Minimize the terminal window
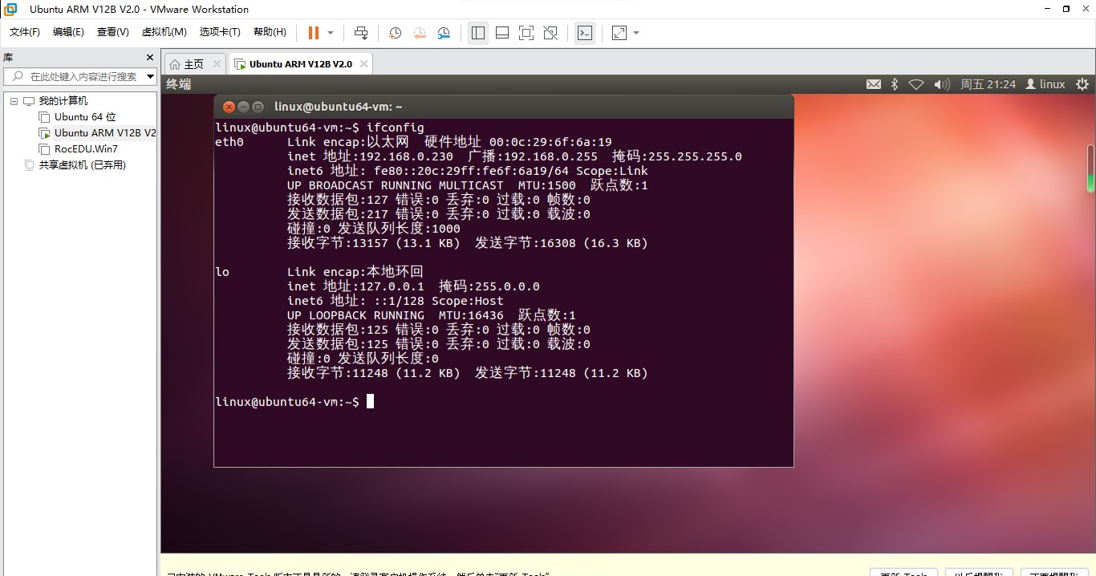This screenshot has width=1096, height=576. coord(243,107)
